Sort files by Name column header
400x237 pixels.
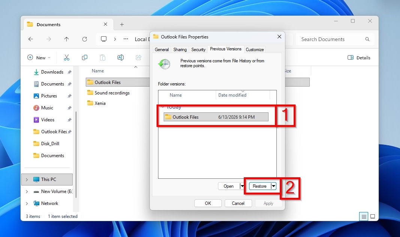pos(98,71)
